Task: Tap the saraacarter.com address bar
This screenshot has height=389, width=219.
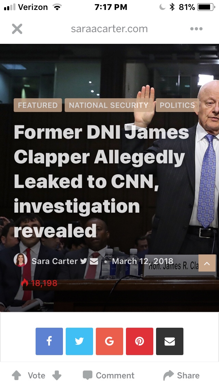Action: pos(109,29)
